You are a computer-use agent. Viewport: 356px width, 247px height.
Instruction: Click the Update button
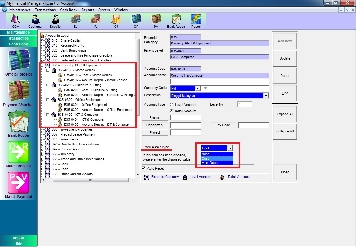coord(285,58)
